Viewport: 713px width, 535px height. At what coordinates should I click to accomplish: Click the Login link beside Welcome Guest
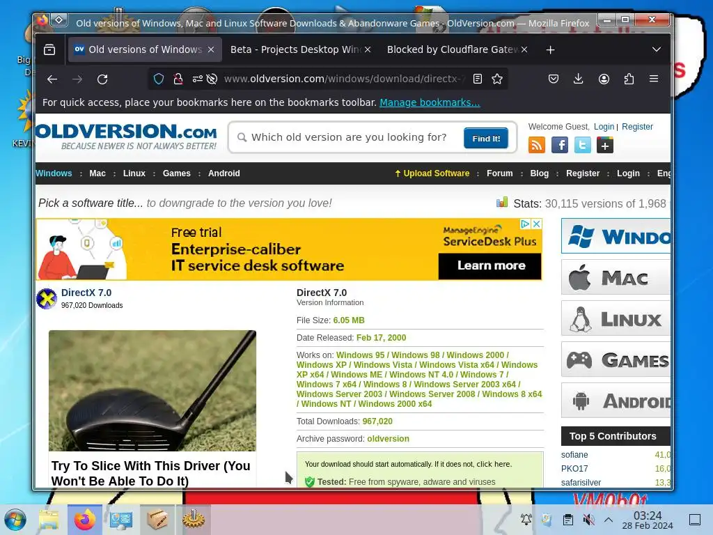[604, 127]
